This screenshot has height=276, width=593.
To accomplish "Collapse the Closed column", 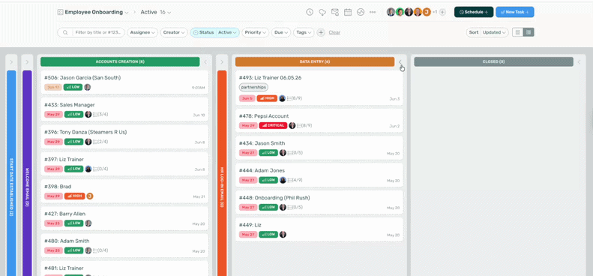I will point(579,61).
